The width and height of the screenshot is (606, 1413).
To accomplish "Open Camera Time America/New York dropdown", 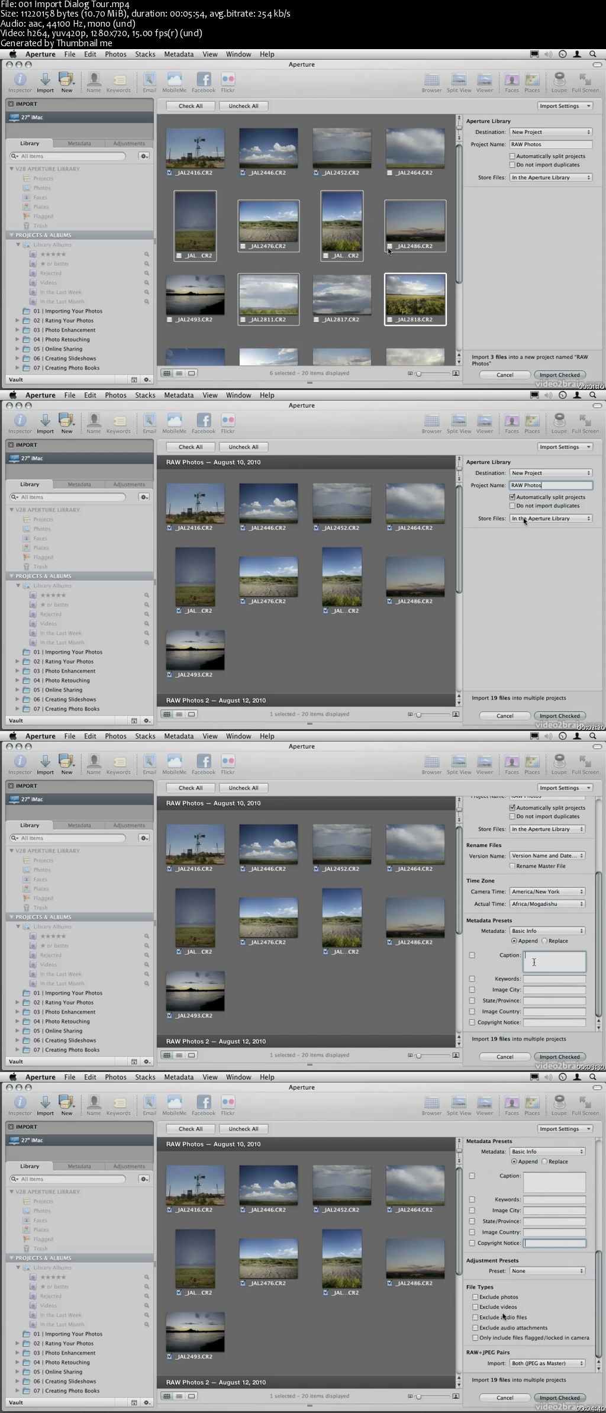I will (x=547, y=891).
